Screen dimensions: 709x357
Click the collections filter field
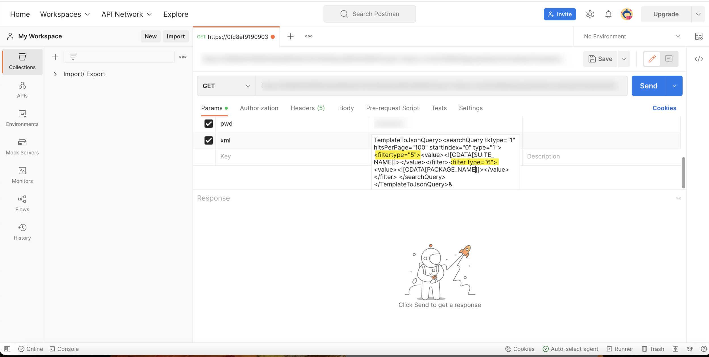point(119,57)
